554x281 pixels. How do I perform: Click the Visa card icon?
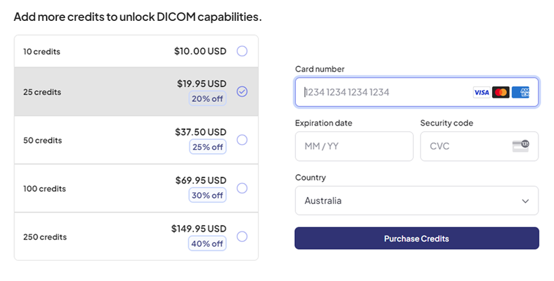point(481,92)
